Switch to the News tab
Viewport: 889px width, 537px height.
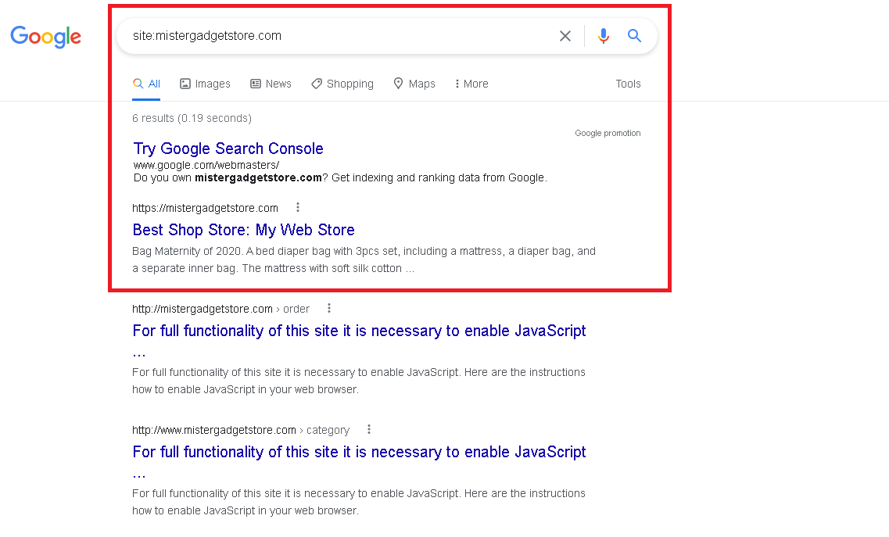pyautogui.click(x=271, y=84)
